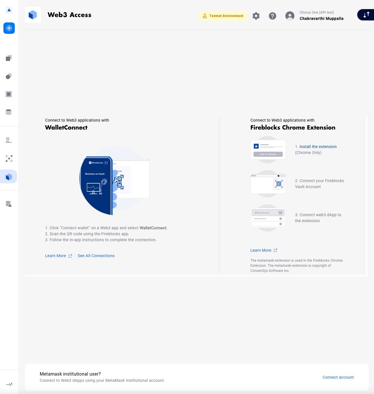
Task: Open the Install the extension link
Action: [318, 147]
